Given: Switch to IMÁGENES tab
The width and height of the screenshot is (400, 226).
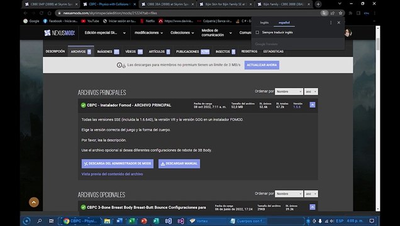Looking at the screenshot, I should click(108, 51).
